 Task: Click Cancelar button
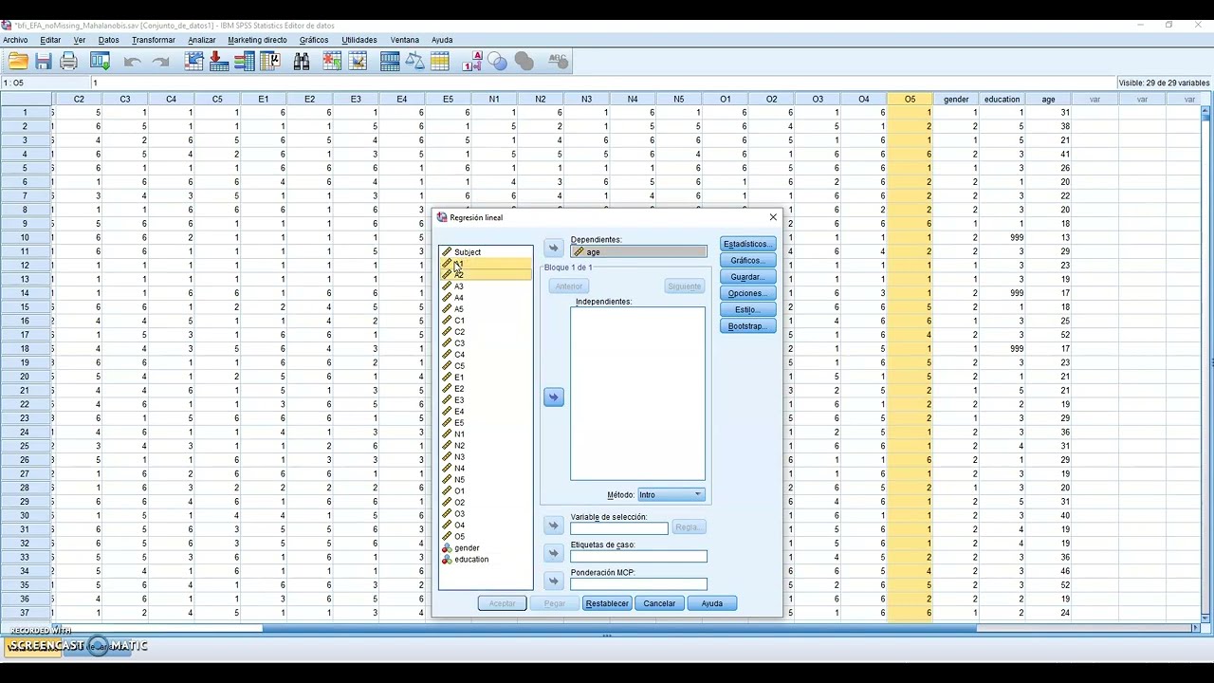click(x=659, y=603)
